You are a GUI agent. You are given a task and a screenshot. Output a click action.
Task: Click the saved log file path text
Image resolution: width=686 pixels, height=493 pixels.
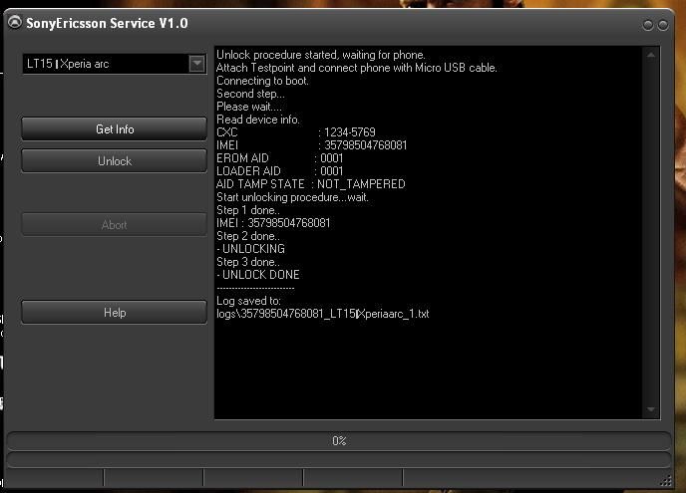[322, 314]
